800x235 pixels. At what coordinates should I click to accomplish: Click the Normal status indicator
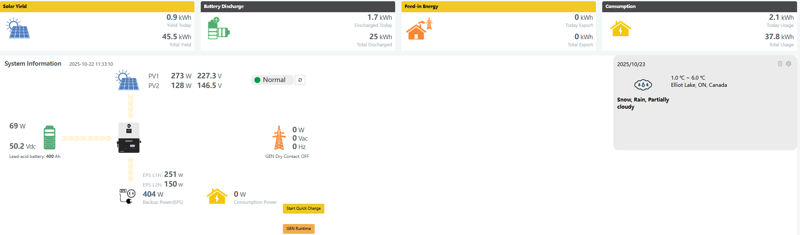(272, 80)
